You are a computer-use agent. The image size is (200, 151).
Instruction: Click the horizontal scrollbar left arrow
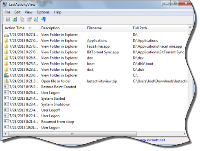pyautogui.click(x=5, y=134)
